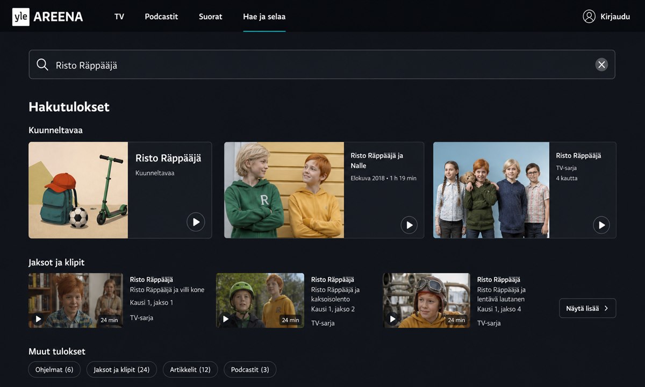The height and width of the screenshot is (387, 645).
Task: Click the Hakutulokset heading
Action: pyautogui.click(x=69, y=106)
